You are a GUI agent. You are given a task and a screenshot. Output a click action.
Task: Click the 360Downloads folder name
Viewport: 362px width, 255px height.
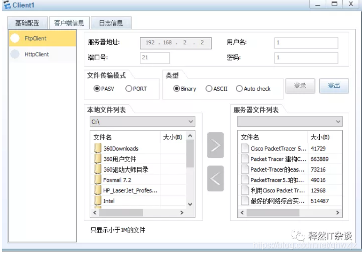click(x=121, y=149)
